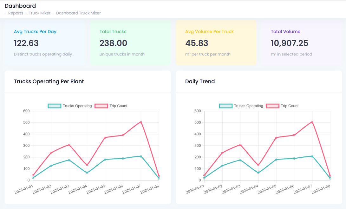This screenshot has width=346, height=209.
Task: Hide Trip Count series in Daily Trend chart
Action: point(290,106)
